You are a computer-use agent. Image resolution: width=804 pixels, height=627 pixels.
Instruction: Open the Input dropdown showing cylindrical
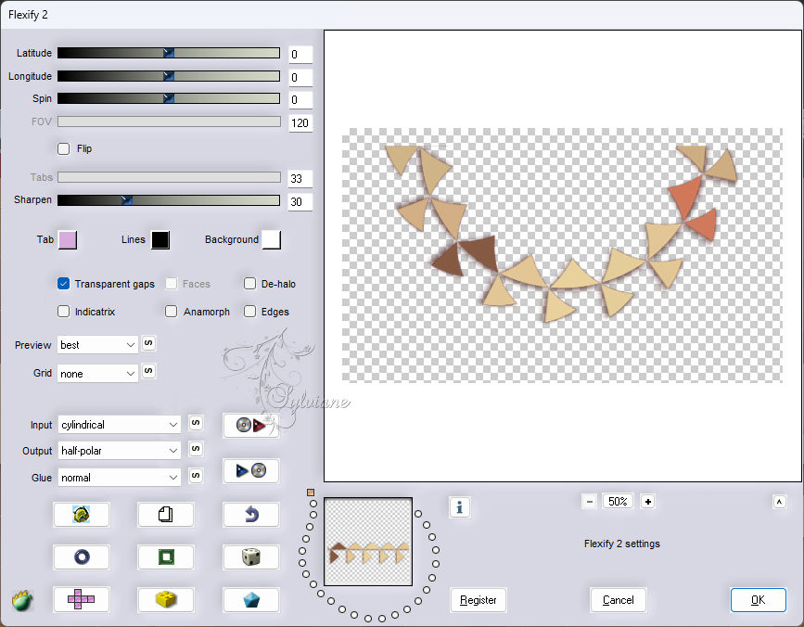click(120, 425)
